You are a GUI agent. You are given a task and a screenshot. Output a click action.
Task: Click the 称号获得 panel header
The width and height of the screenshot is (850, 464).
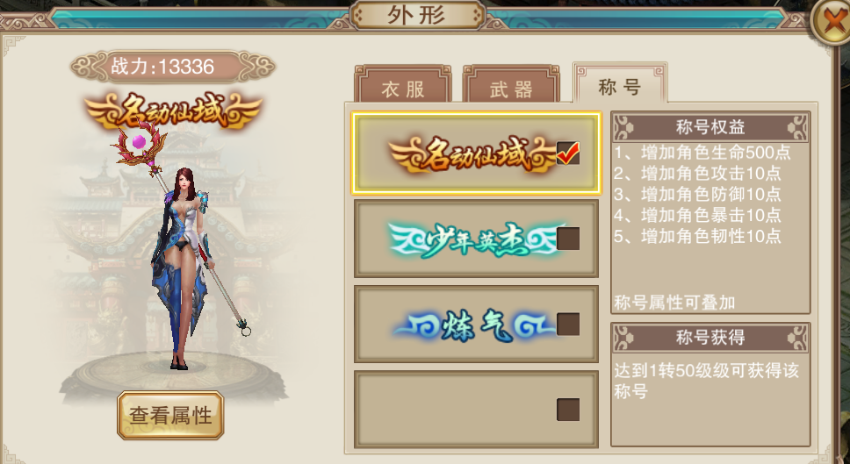coord(710,338)
